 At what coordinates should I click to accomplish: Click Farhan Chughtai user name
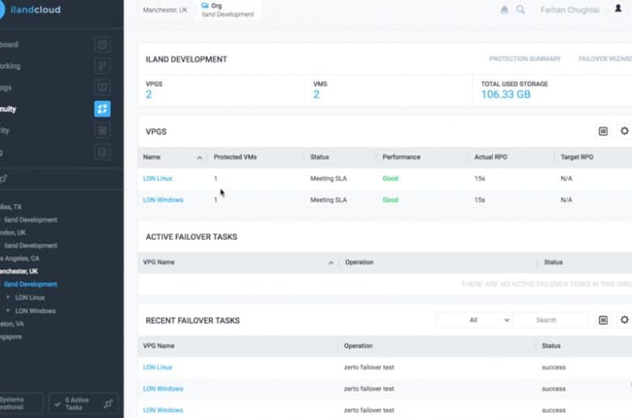point(570,10)
